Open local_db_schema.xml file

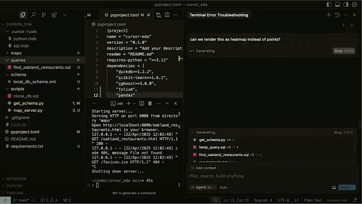pyautogui.click(x=35, y=82)
